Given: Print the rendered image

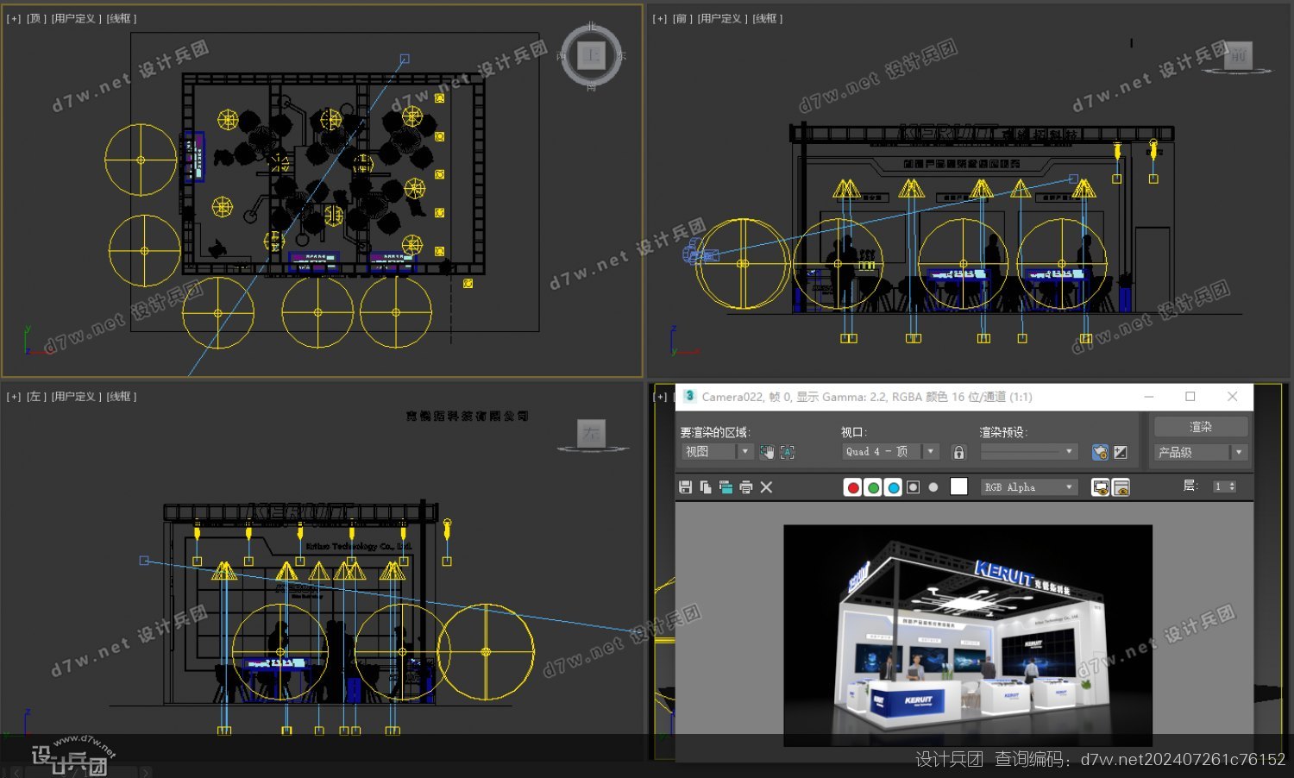Looking at the screenshot, I should coord(746,487).
